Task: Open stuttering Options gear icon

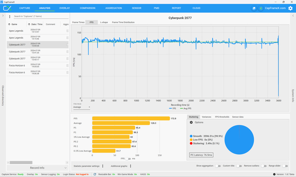Action: coord(191,123)
